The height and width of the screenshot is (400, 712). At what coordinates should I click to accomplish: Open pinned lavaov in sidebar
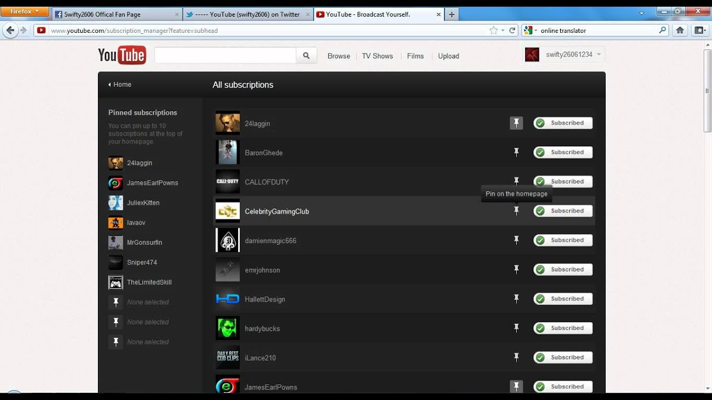click(x=136, y=223)
